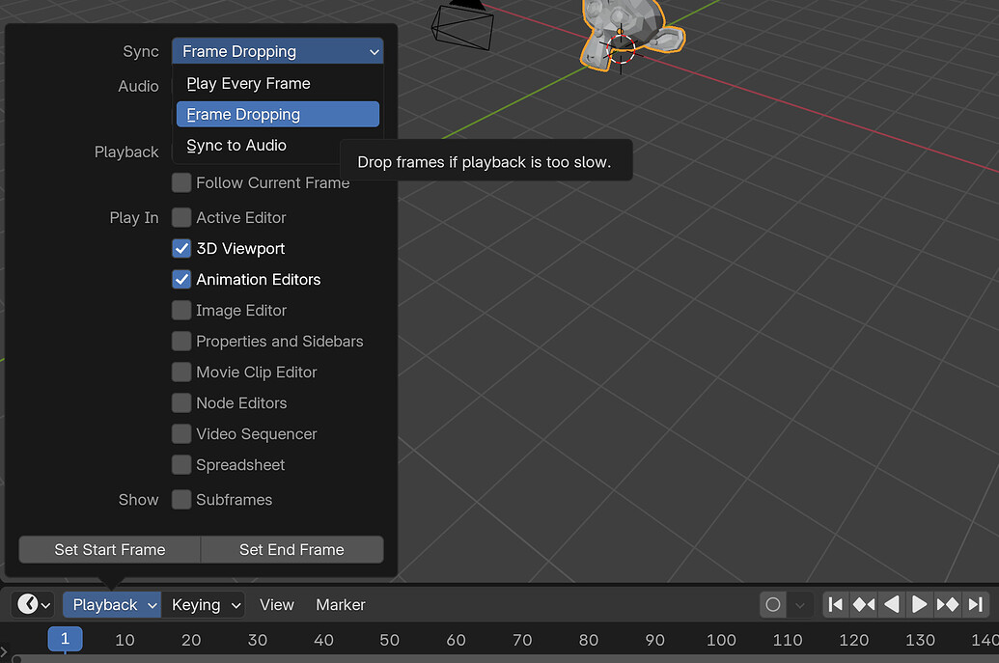Viewport: 999px width, 663px height.
Task: Select the camera object in viewport
Action: [462, 27]
